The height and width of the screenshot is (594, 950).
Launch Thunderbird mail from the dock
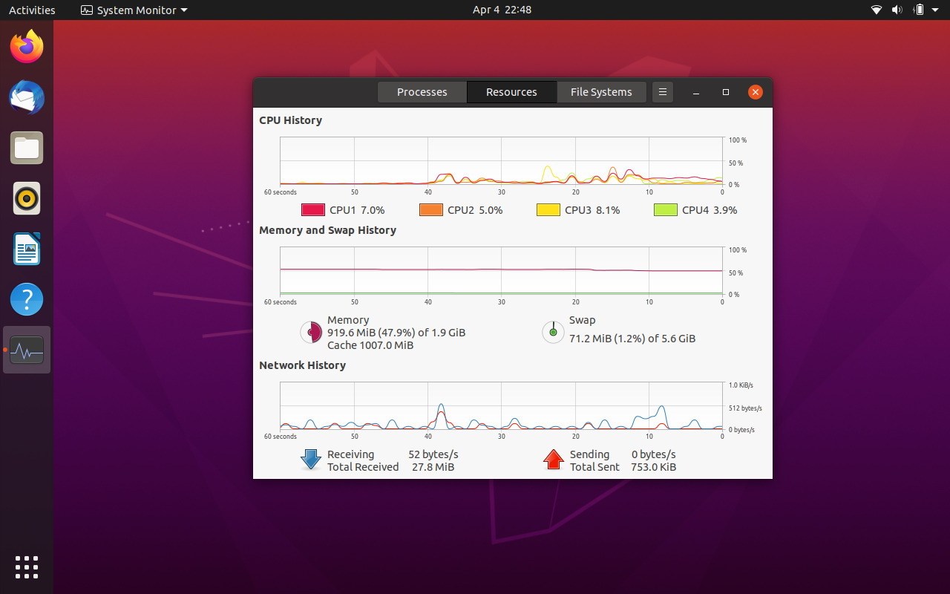pos(27,97)
